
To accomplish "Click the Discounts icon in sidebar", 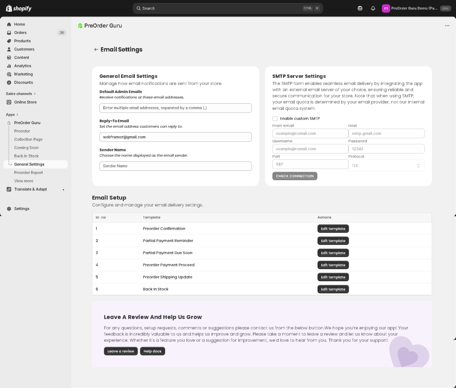I will (x=9, y=82).
